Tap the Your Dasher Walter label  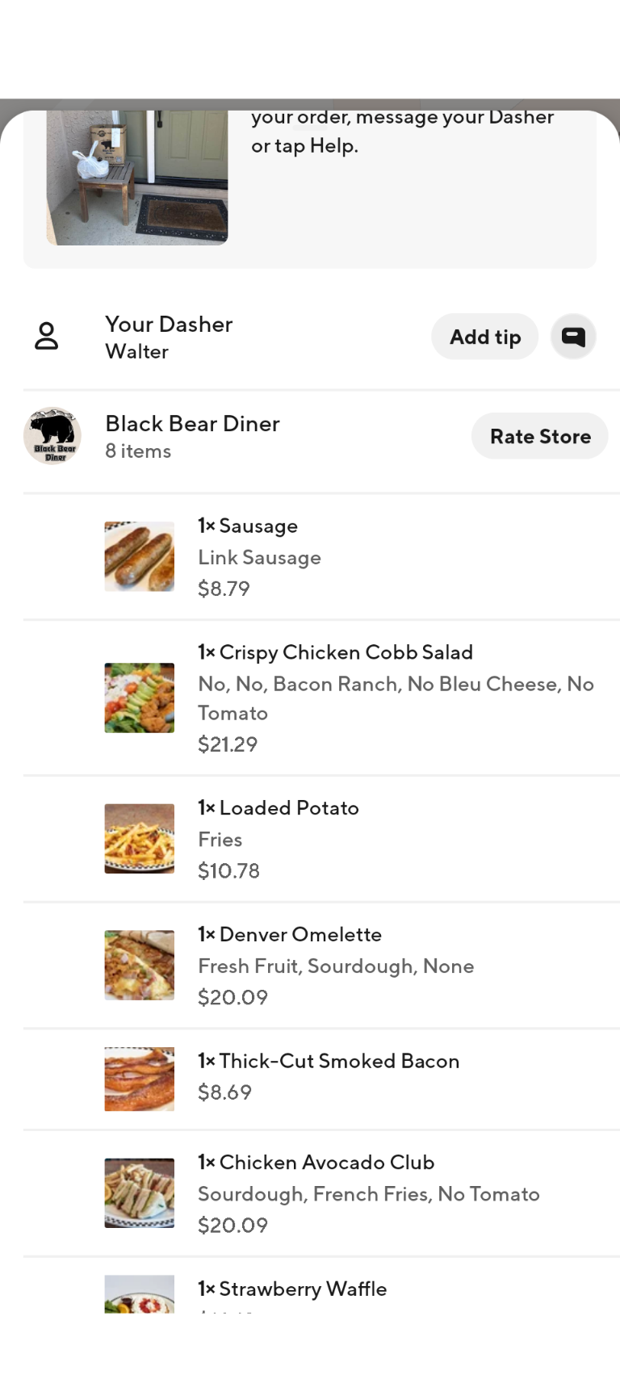point(169,337)
